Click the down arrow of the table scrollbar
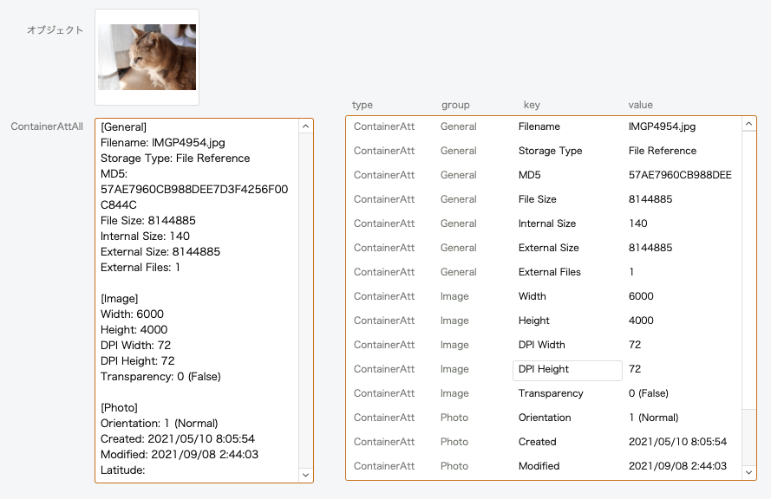771x499 pixels. click(748, 472)
